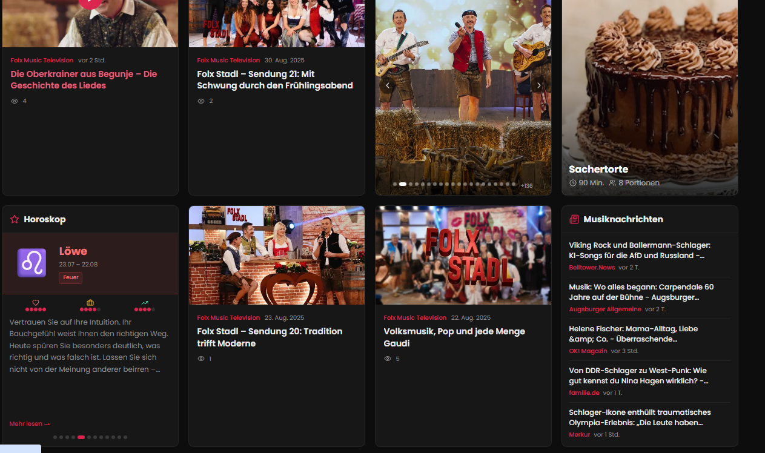The width and height of the screenshot is (765, 453).
Task: Click the Merkur source label
Action: pos(579,435)
